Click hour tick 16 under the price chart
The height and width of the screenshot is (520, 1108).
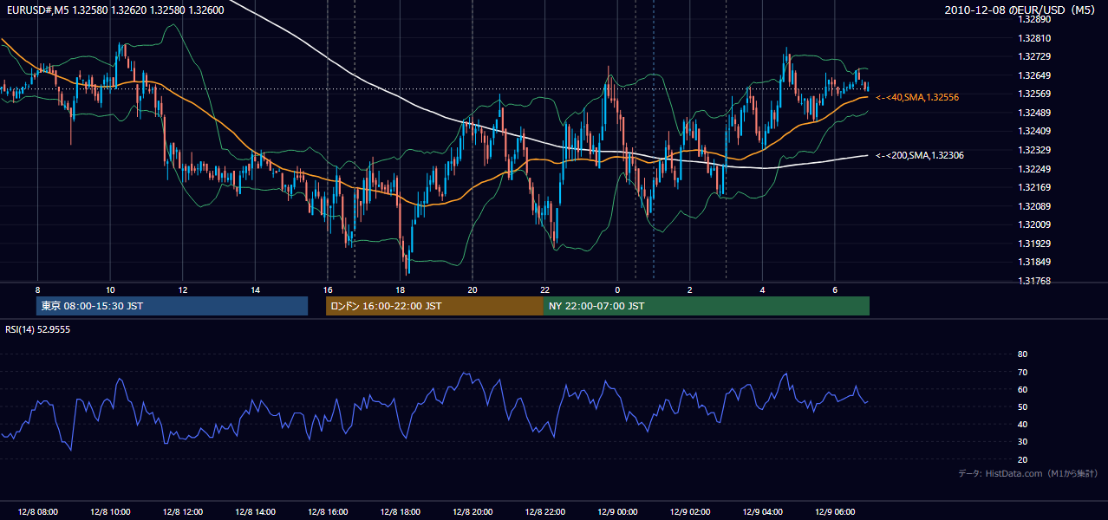[x=328, y=289]
